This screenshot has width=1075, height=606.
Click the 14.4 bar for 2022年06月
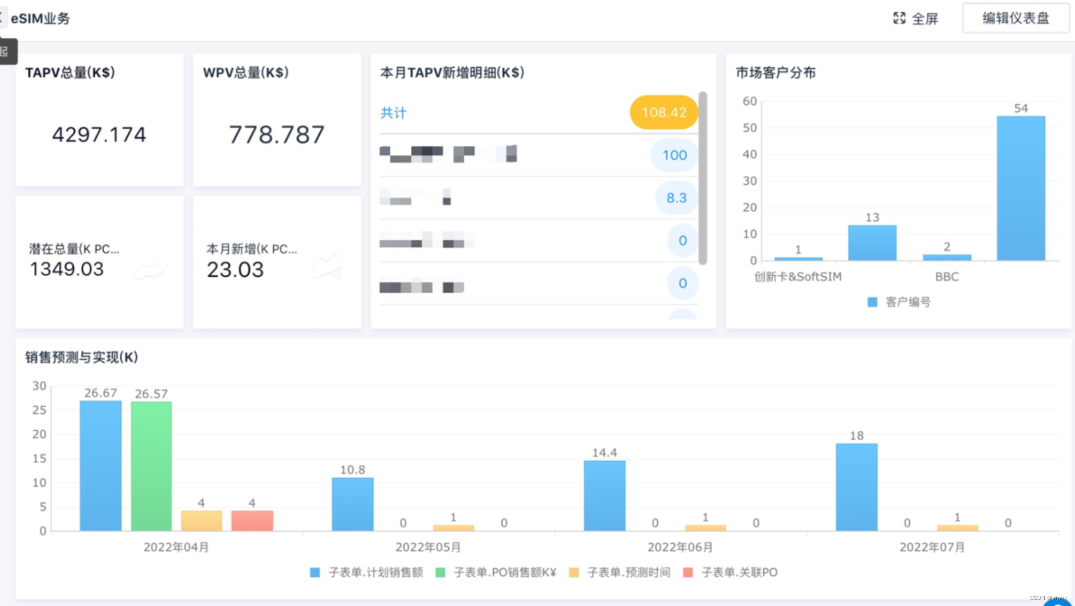605,495
